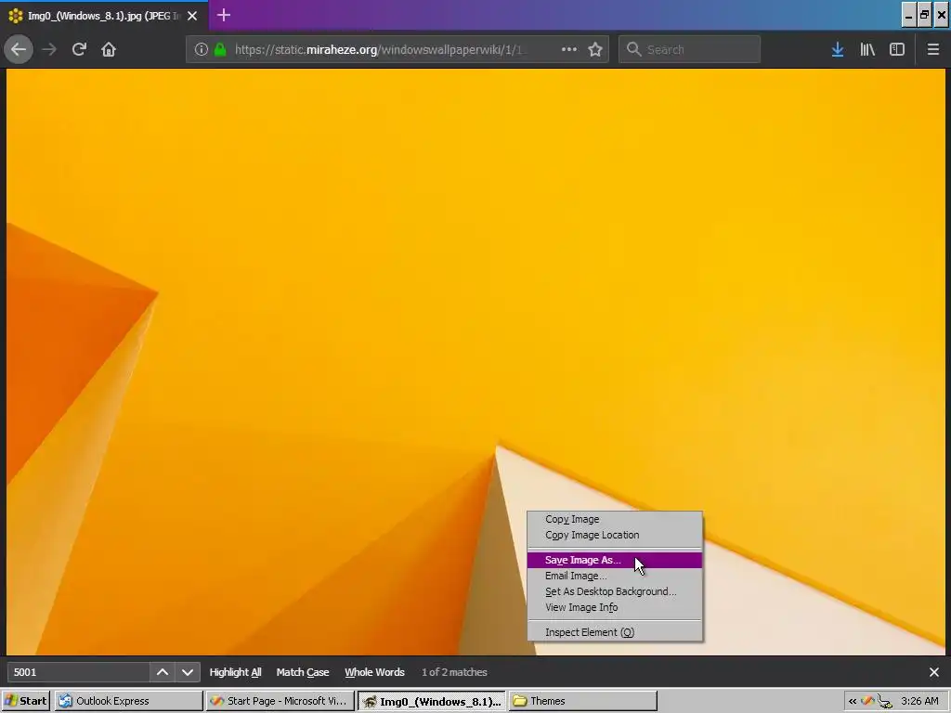This screenshot has height=713, width=951.
Task: Show site information icon in address bar
Action: pyautogui.click(x=202, y=49)
